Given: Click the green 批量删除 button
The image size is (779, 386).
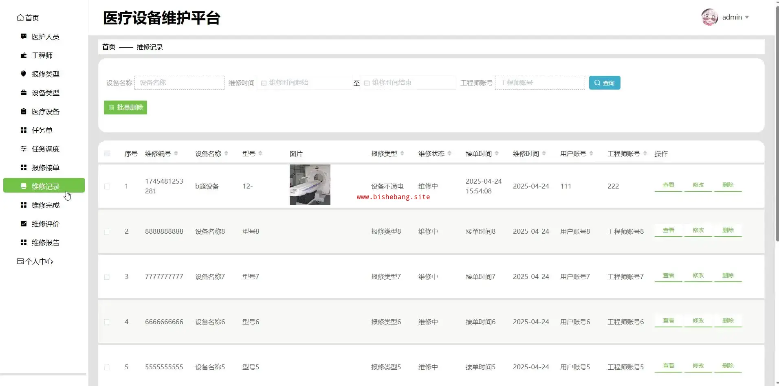Looking at the screenshot, I should coord(125,107).
